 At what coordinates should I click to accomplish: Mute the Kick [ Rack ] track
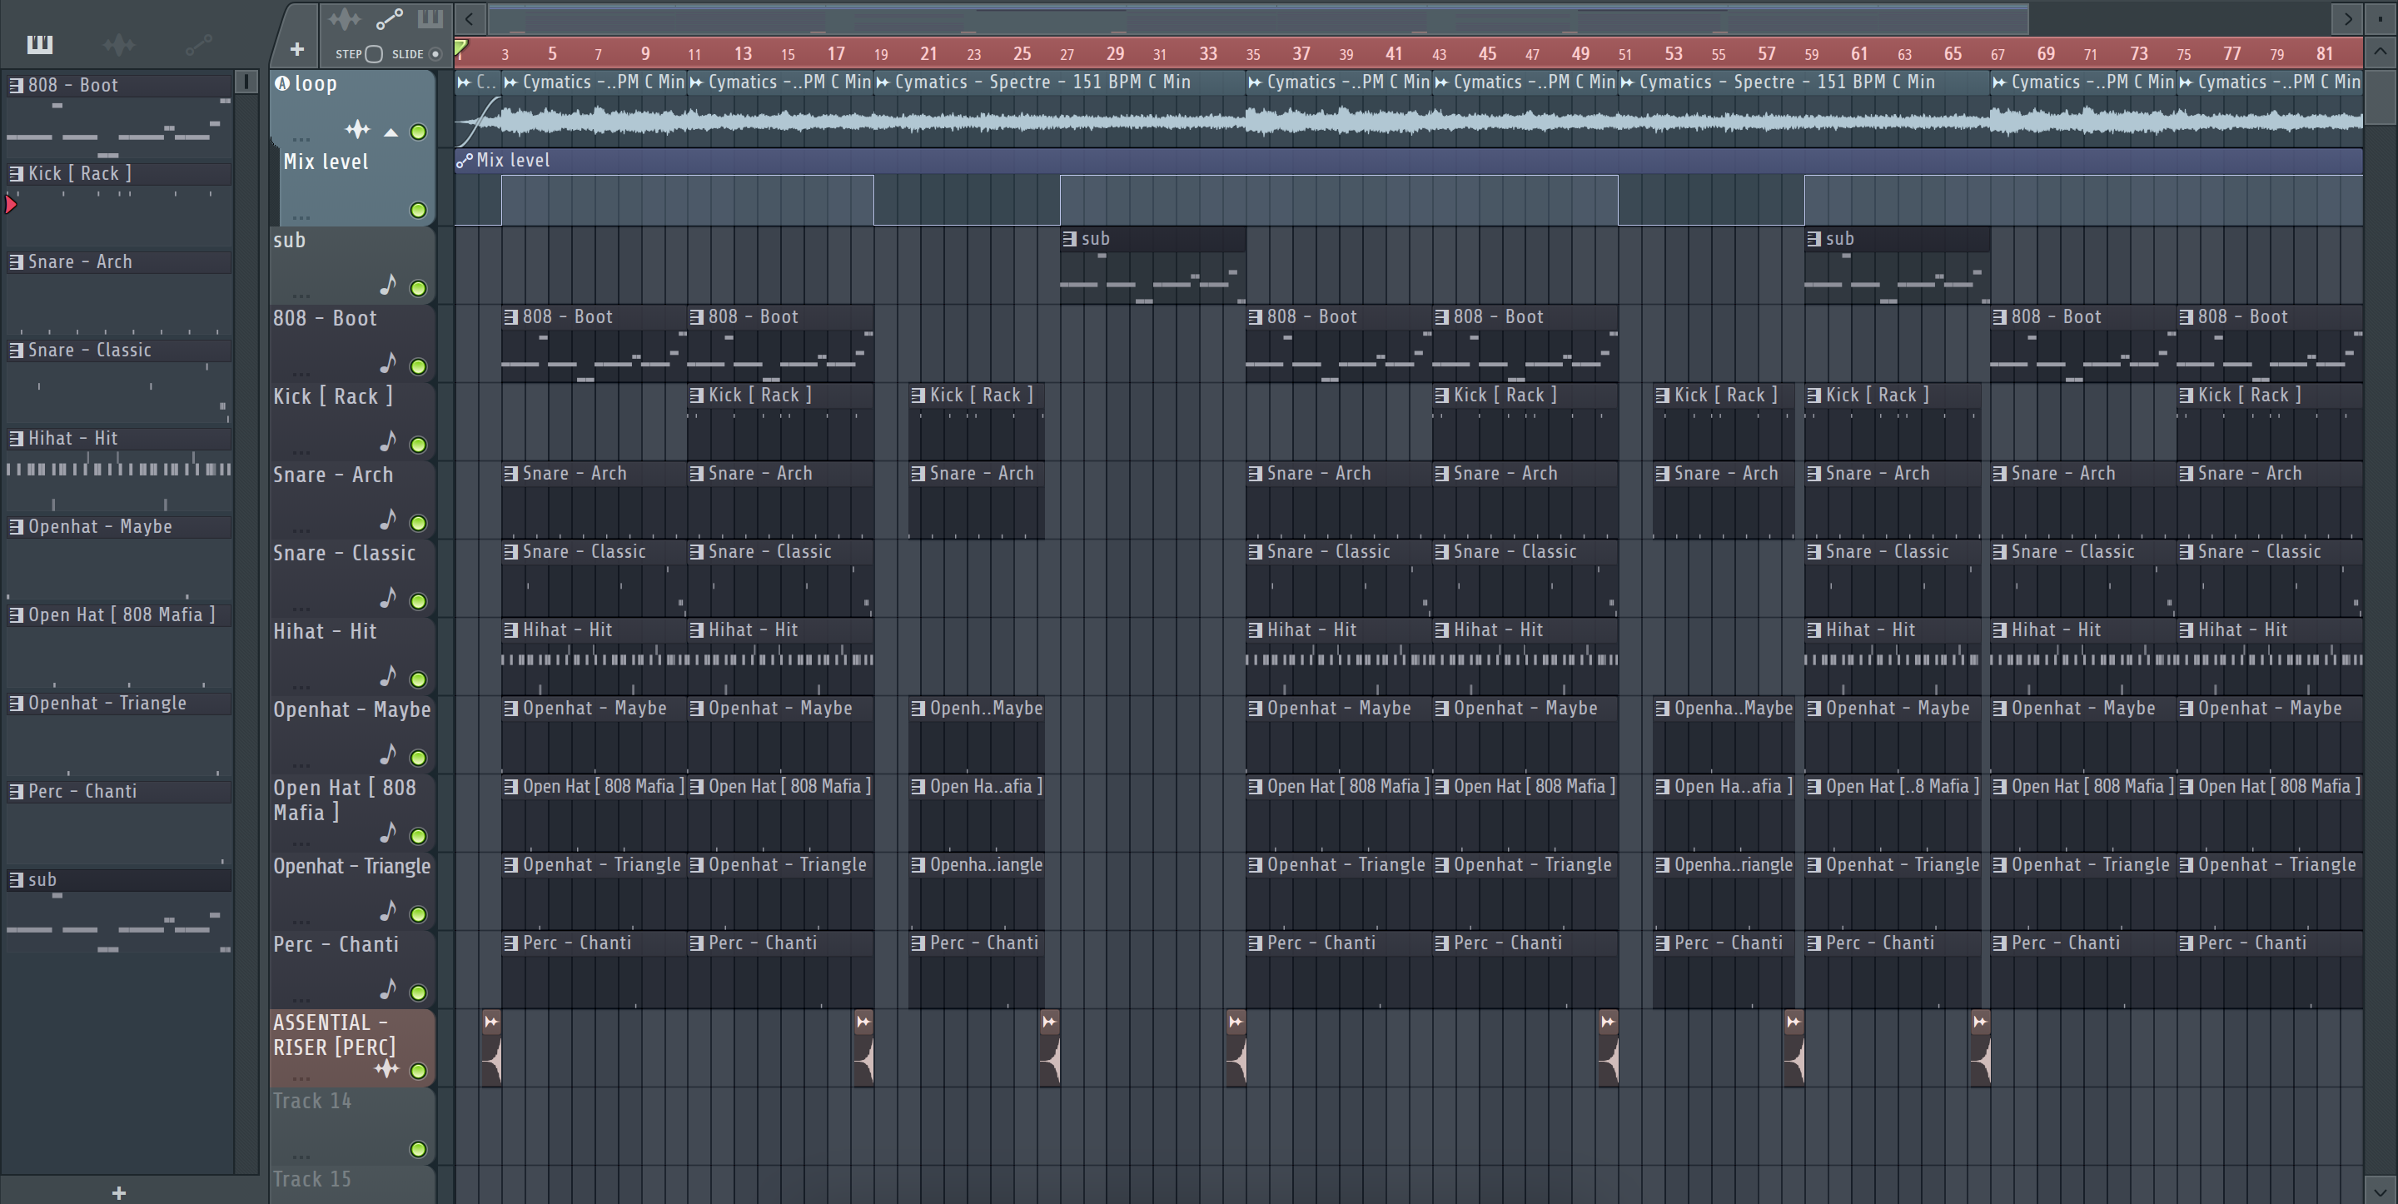419,445
